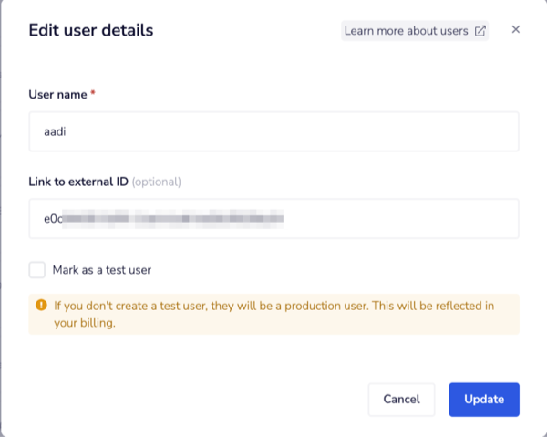Click the orange warning icon in billing notice
The width and height of the screenshot is (547, 437).
pos(41,306)
